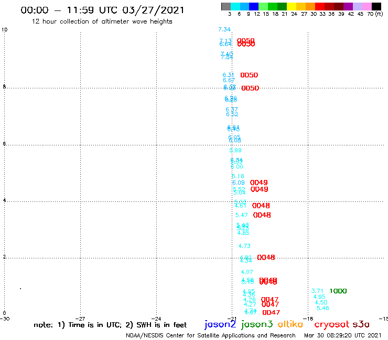Viewport: 388px width, 340px height.
Task: Click the '00:00 – 11:59 UTC 03/27/2021' title
Action: [102, 10]
